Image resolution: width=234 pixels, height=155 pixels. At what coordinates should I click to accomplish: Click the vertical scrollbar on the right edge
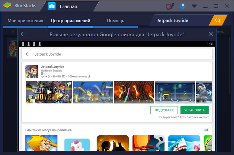pyautogui.click(x=230, y=65)
